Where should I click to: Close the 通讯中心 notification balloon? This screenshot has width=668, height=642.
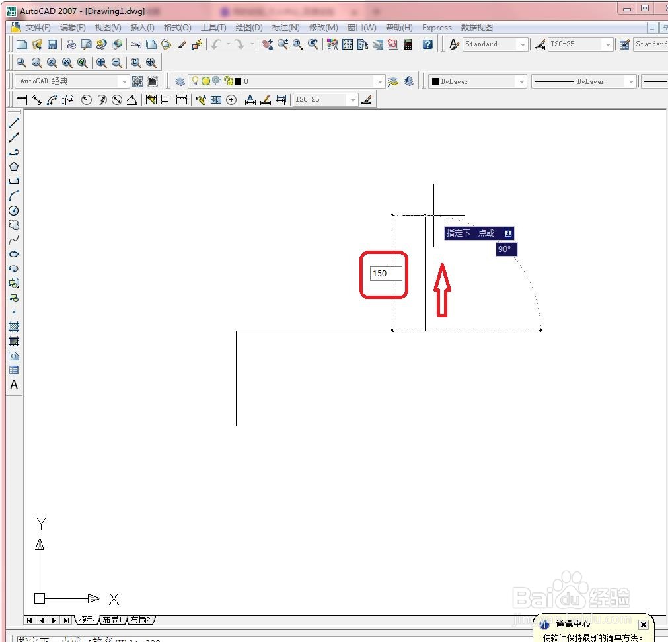644,625
